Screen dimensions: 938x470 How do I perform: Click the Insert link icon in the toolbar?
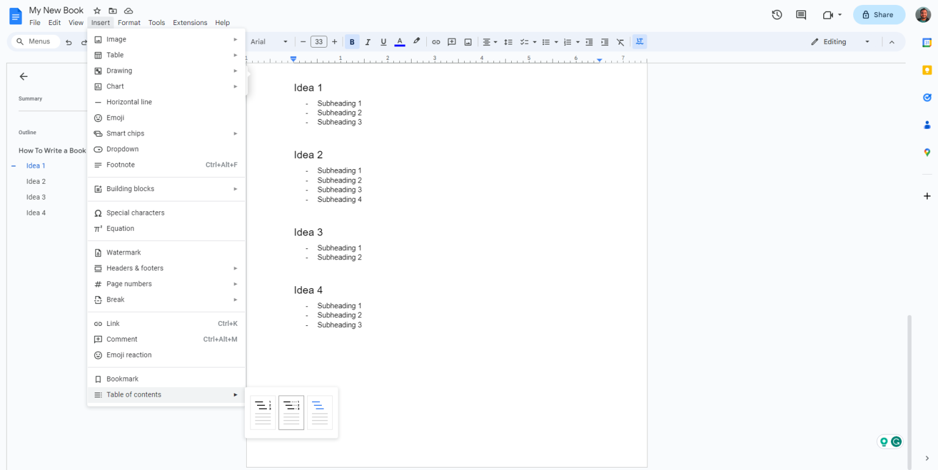[436, 42]
